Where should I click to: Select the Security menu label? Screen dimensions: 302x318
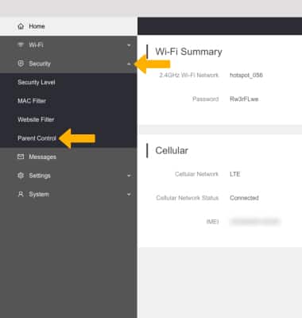tap(40, 64)
